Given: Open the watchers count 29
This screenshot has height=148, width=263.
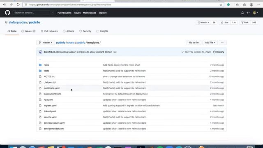Looking at the screenshot, I should (214, 23).
